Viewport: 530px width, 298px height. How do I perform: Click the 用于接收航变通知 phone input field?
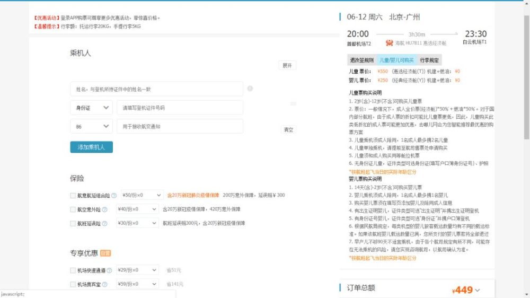click(x=180, y=127)
